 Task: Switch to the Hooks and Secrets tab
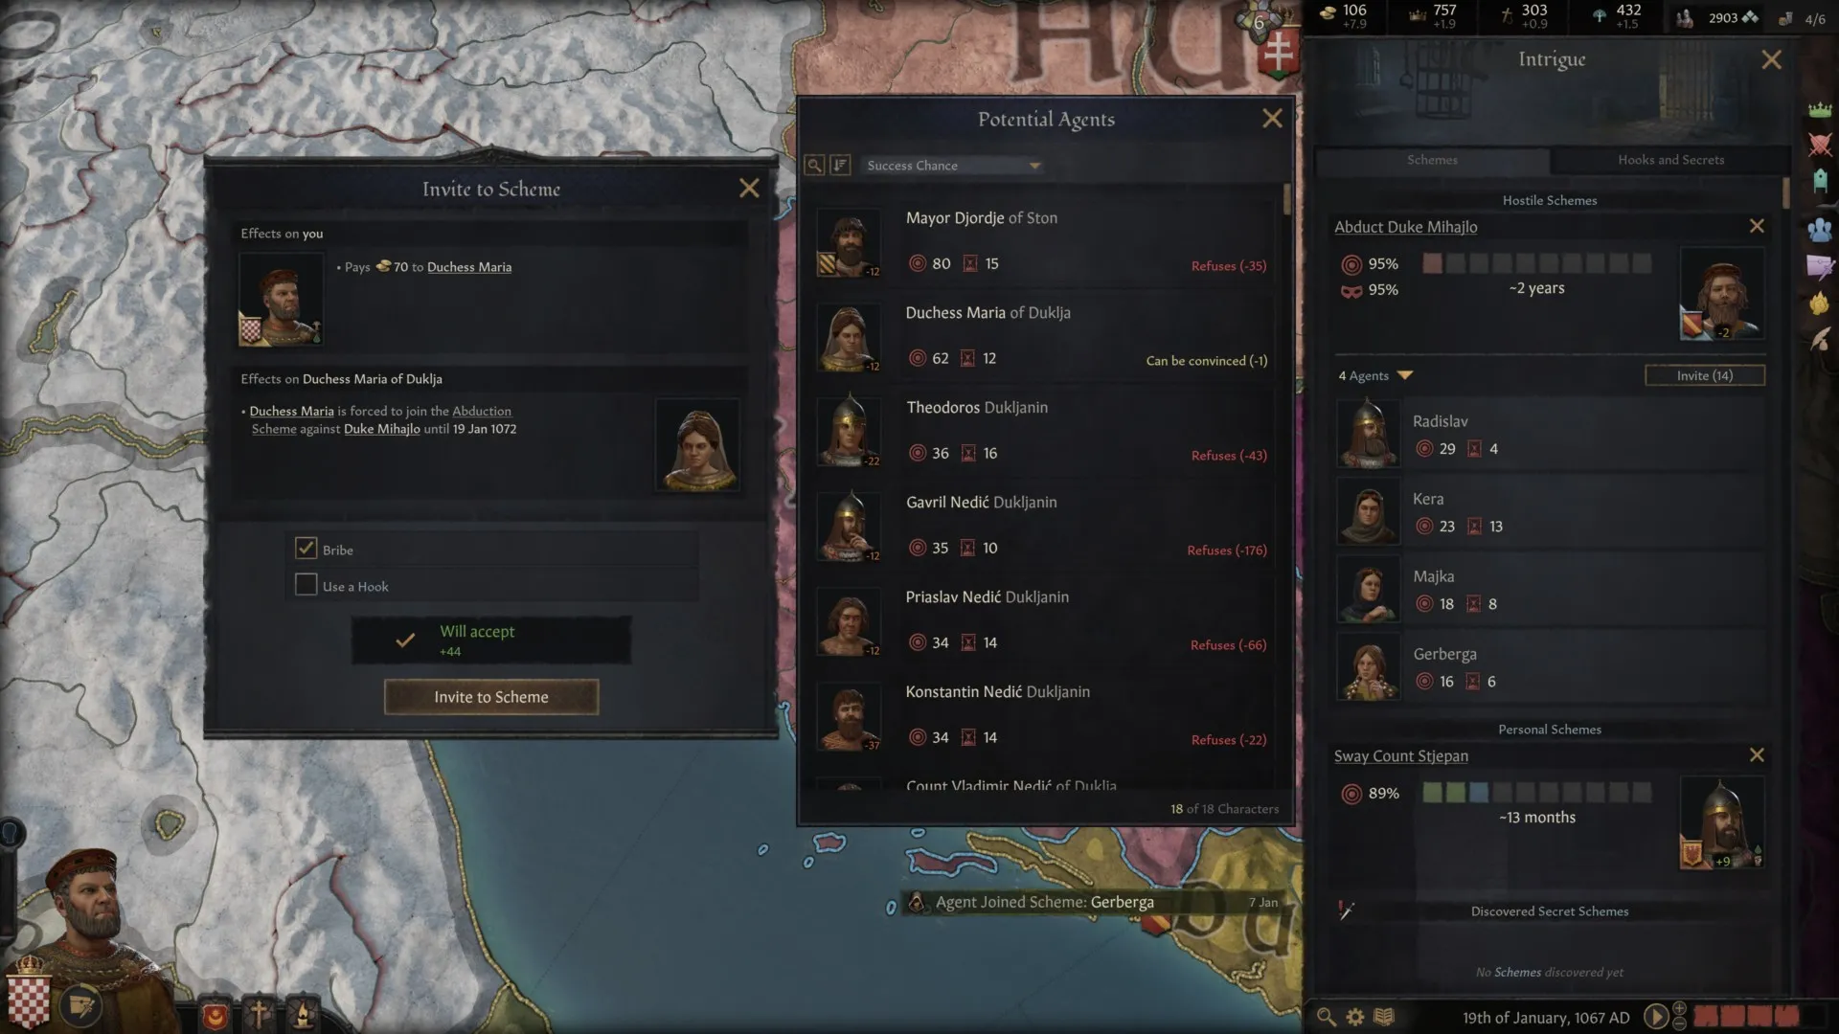pyautogui.click(x=1670, y=160)
